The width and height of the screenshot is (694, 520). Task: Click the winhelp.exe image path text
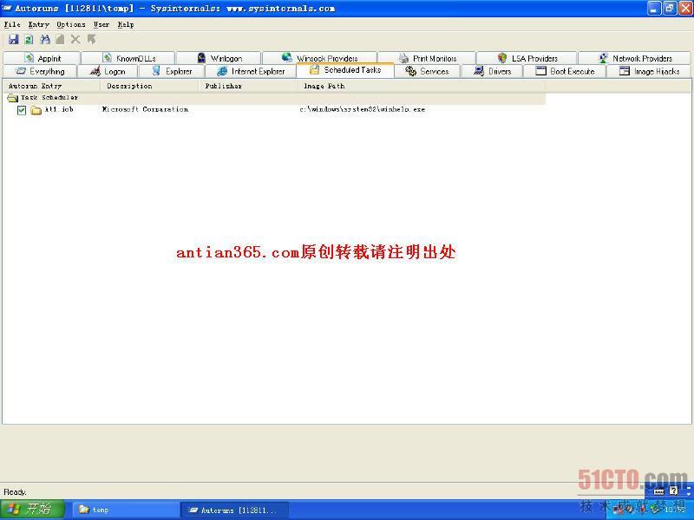click(363, 109)
